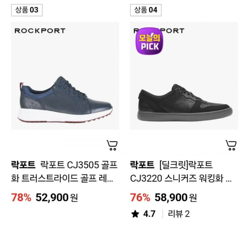Viewport: 249px width, 227px height.
Task: Click the 78% discount label
Action: coord(21,197)
